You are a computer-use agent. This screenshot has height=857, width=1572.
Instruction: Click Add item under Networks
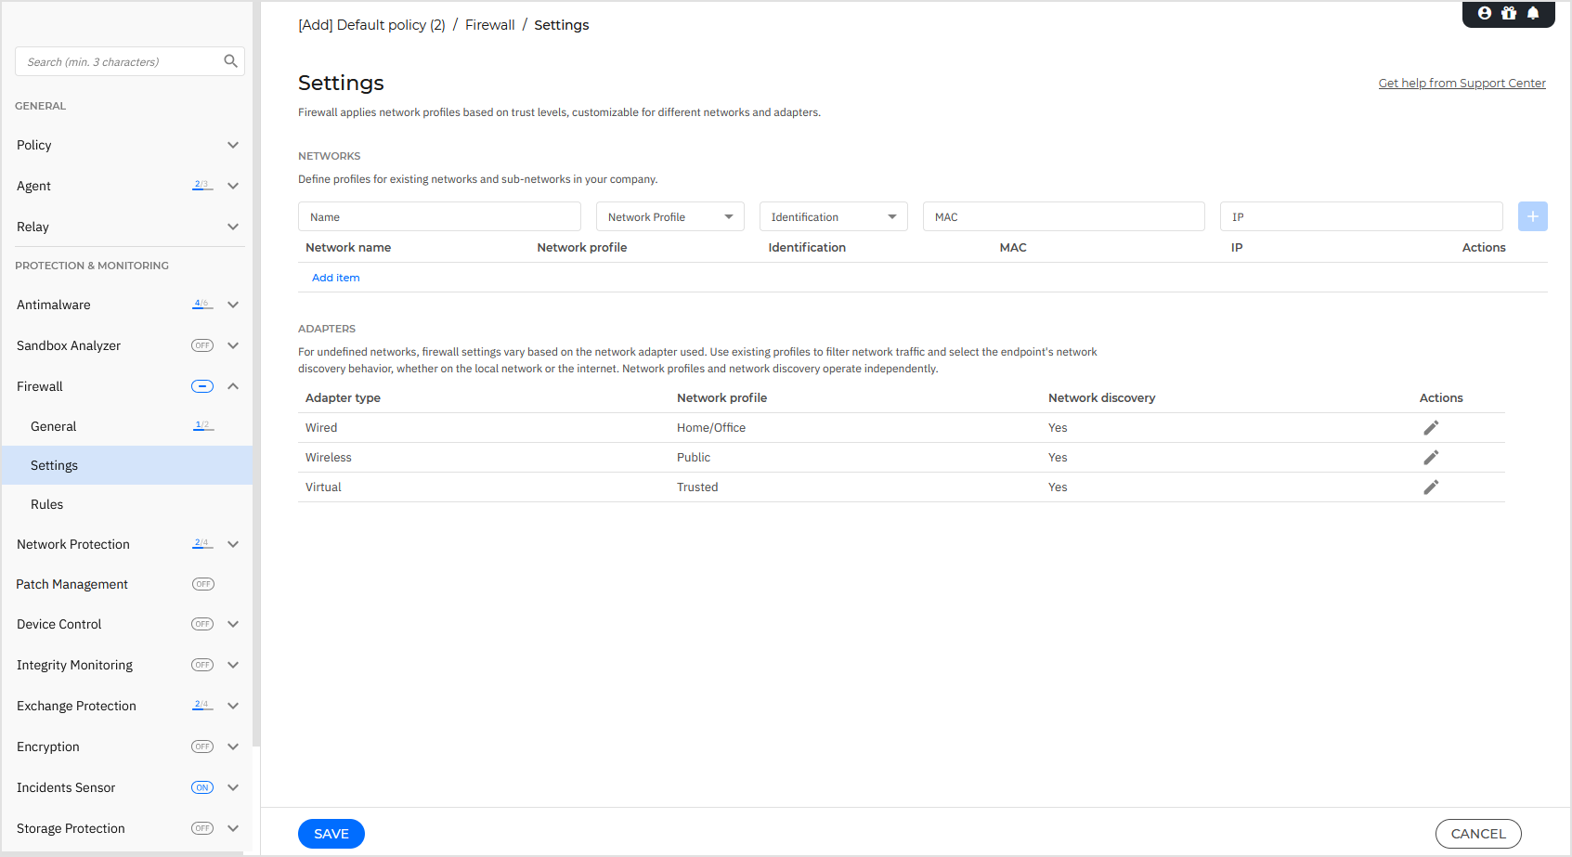coord(335,277)
